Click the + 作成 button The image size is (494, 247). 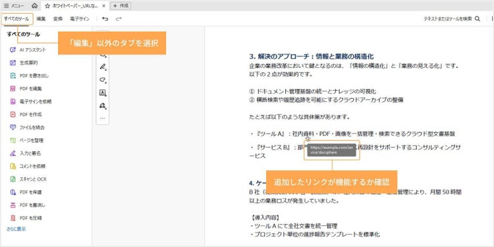(x=121, y=6)
